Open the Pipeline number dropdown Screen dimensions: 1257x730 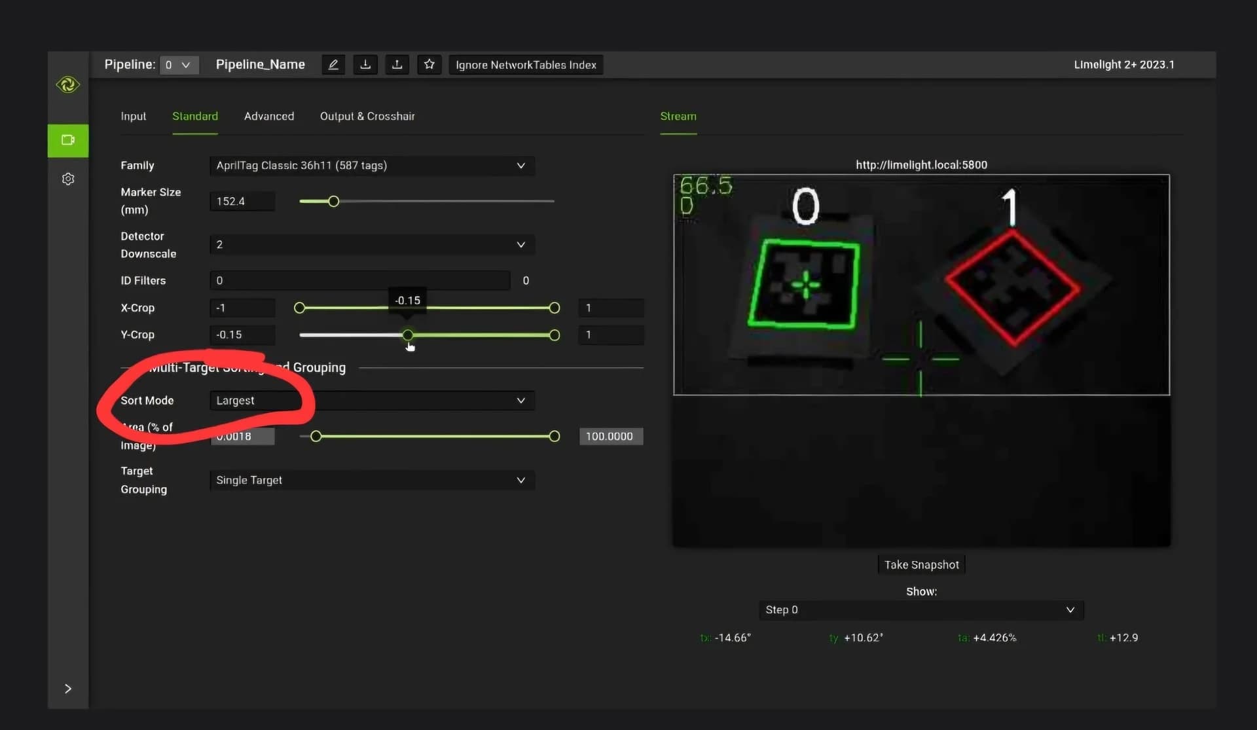pos(179,65)
